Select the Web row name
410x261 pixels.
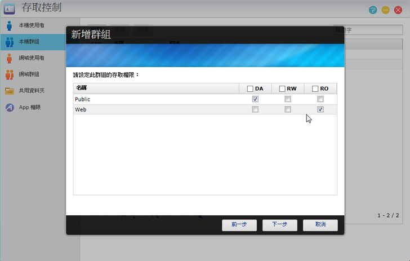pos(81,109)
